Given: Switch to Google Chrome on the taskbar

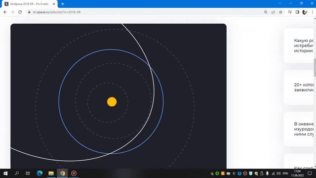Looking at the screenshot, I should click(x=63, y=174).
